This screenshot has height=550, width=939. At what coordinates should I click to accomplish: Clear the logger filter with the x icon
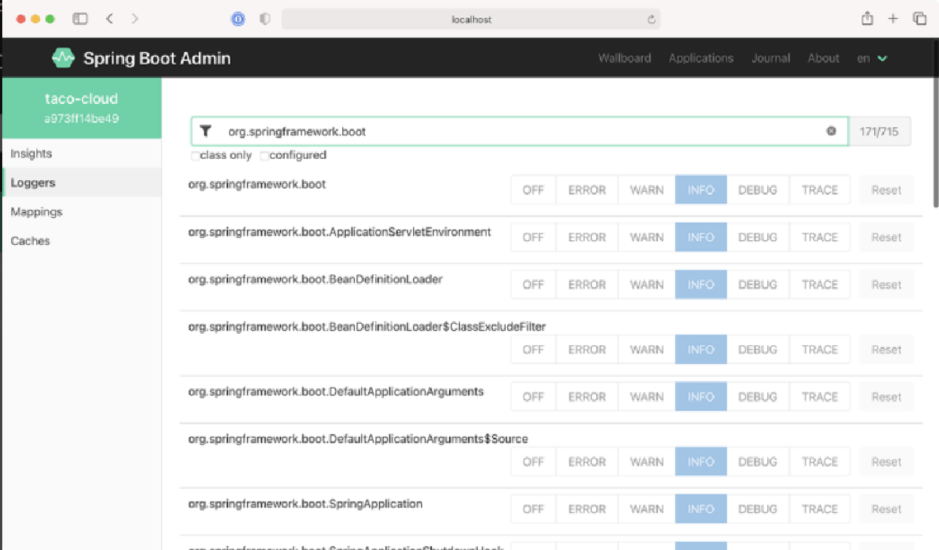pos(831,131)
